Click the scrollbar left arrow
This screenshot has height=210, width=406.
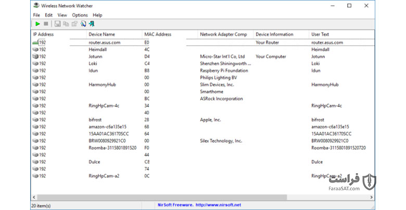tap(34, 197)
